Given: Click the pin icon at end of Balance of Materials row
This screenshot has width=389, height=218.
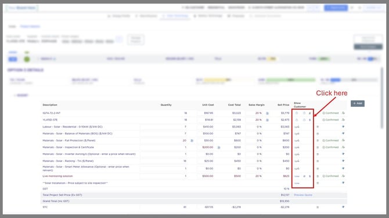Looking at the screenshot, I should 343,133.
